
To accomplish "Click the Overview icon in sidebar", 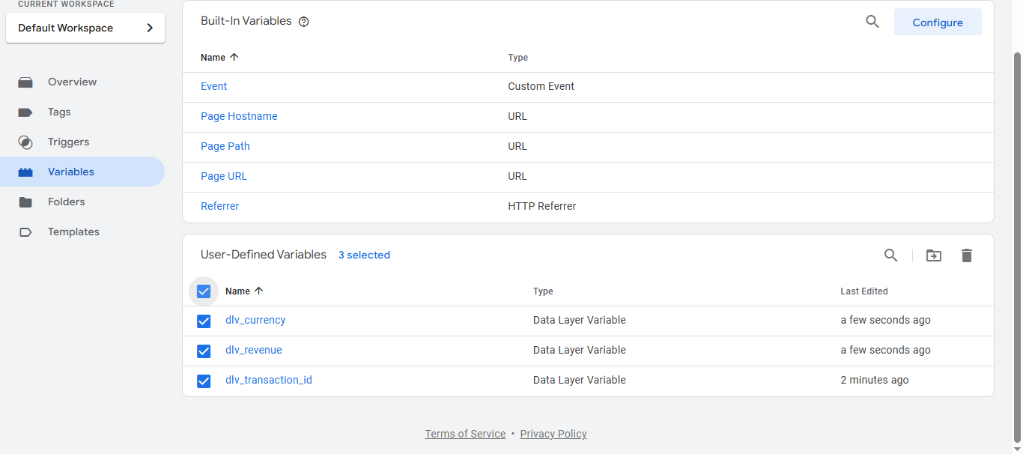I will coord(25,82).
